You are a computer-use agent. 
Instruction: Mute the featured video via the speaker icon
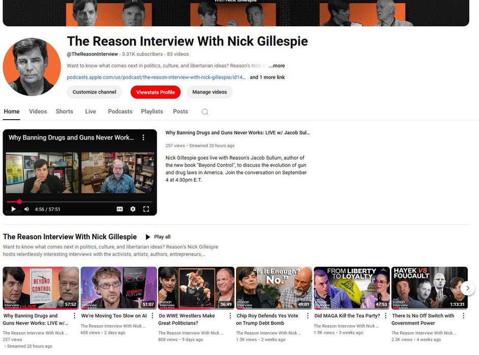(26, 209)
